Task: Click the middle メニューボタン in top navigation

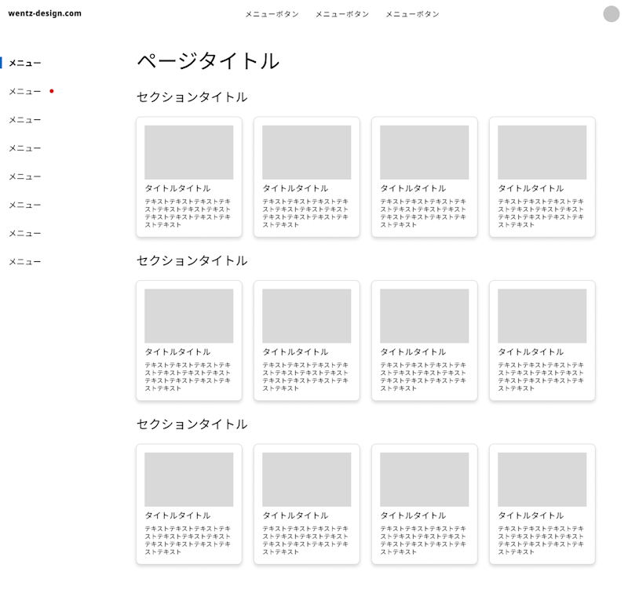Action: (x=342, y=13)
